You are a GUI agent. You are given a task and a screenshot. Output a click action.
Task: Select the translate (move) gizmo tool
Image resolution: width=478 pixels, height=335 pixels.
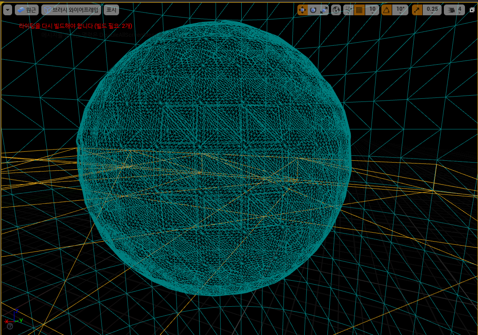tap(302, 10)
